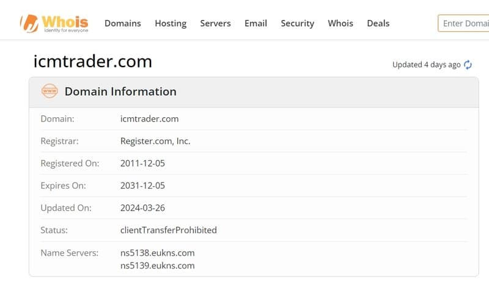Open the Servers menu
Viewport: 489px width, 285px height.
tap(215, 23)
